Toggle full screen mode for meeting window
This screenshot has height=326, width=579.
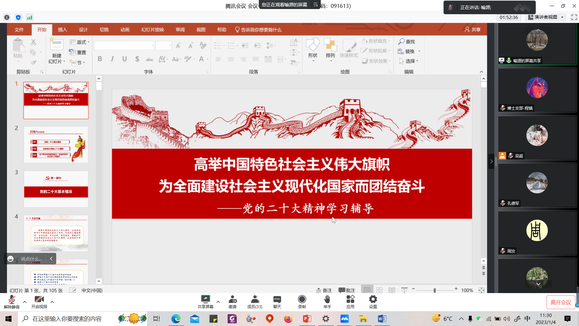(x=574, y=17)
